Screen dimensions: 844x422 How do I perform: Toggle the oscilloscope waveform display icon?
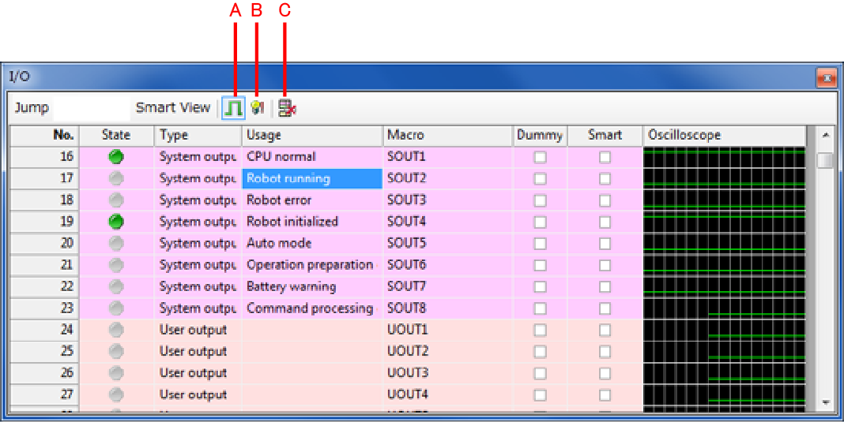click(x=232, y=108)
